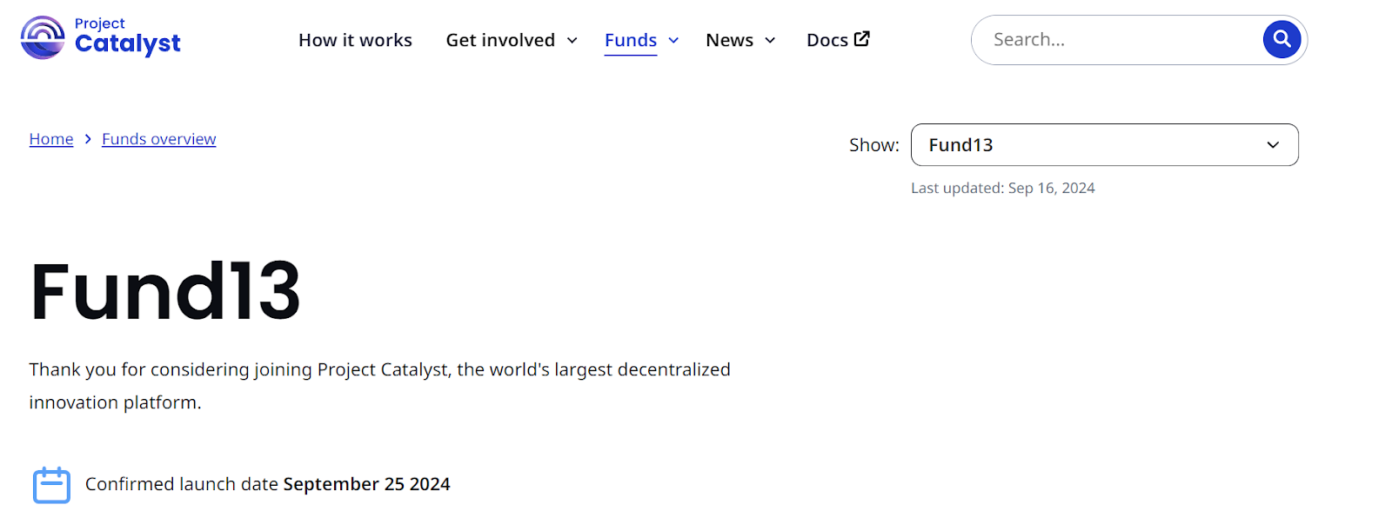
Task: Click the Show: label
Action: pos(874,145)
